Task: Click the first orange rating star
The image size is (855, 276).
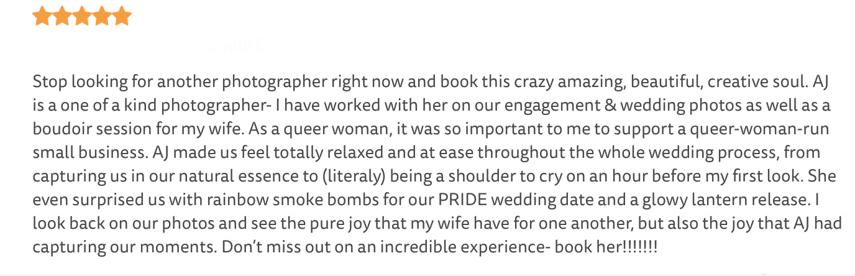Action: coord(43,17)
